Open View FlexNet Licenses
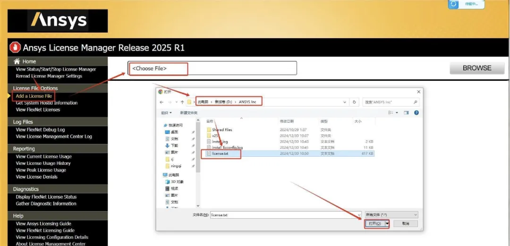This screenshot has height=246, width=510. pyautogui.click(x=38, y=110)
